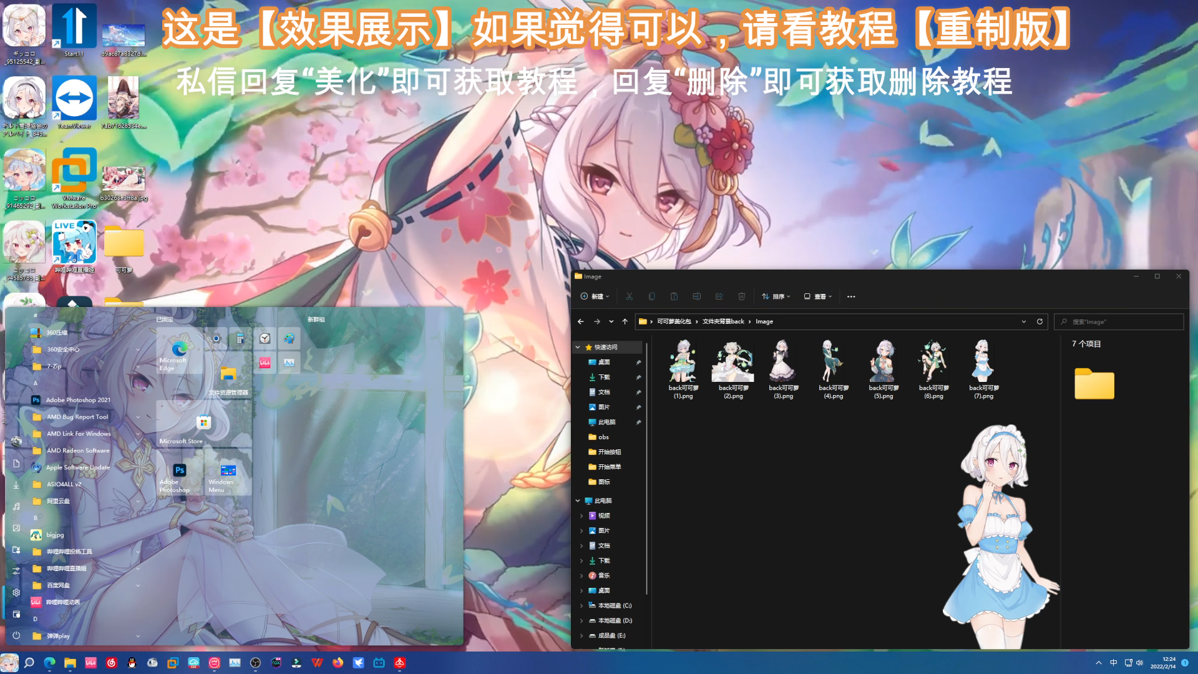1198x674 pixels.
Task: Select Adobe Photoshop 2021 in start list
Action: coord(78,400)
